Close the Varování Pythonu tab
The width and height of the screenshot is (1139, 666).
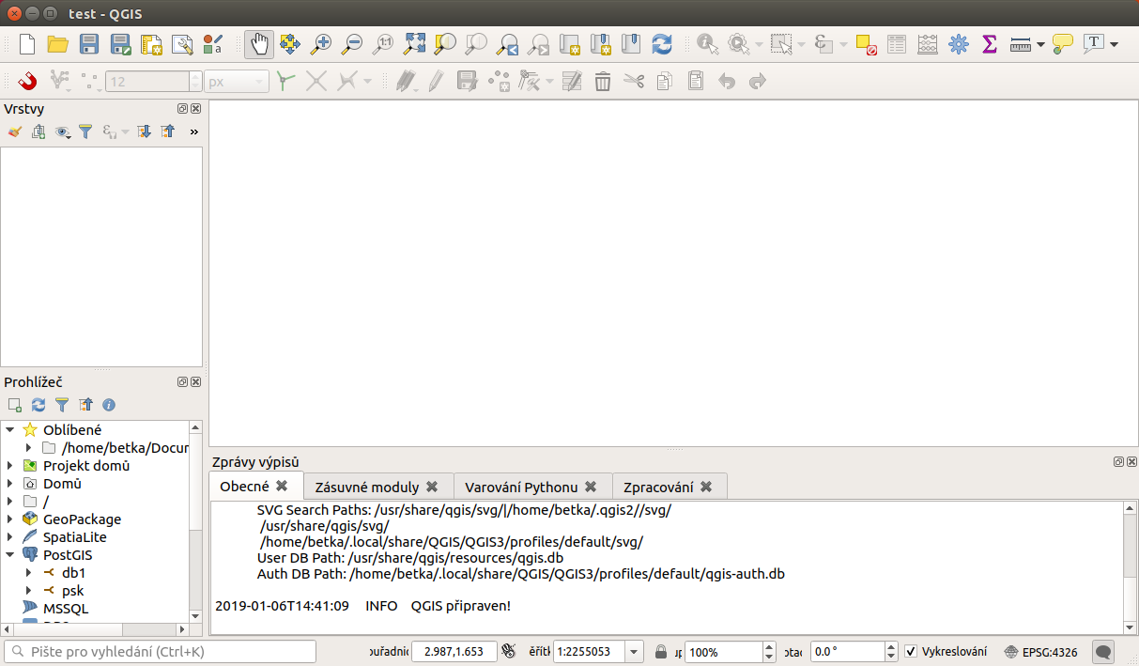point(591,487)
